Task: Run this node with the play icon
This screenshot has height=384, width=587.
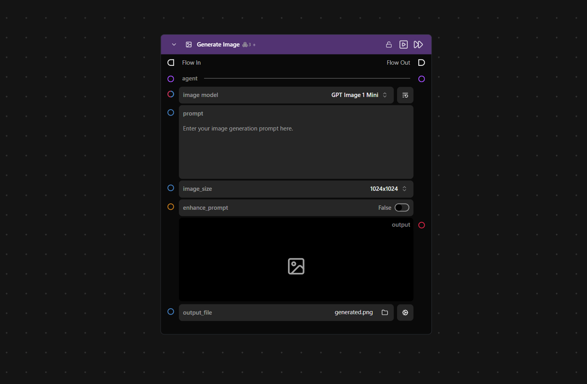Action: click(403, 45)
